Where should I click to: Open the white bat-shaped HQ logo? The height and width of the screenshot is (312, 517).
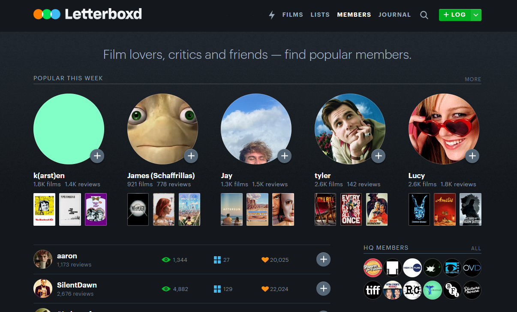tap(432, 268)
